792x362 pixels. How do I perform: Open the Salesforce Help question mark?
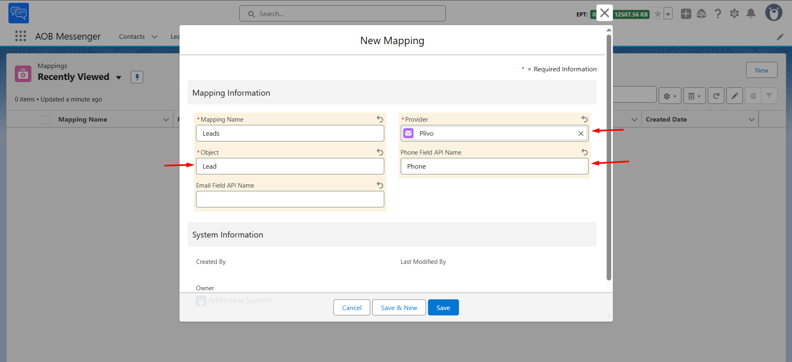[718, 14]
